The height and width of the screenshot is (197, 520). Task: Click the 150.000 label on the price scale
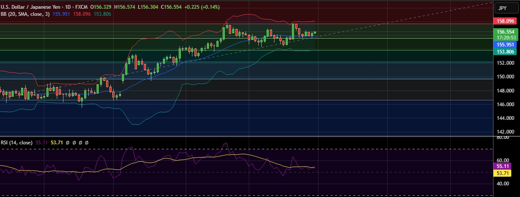click(505, 77)
